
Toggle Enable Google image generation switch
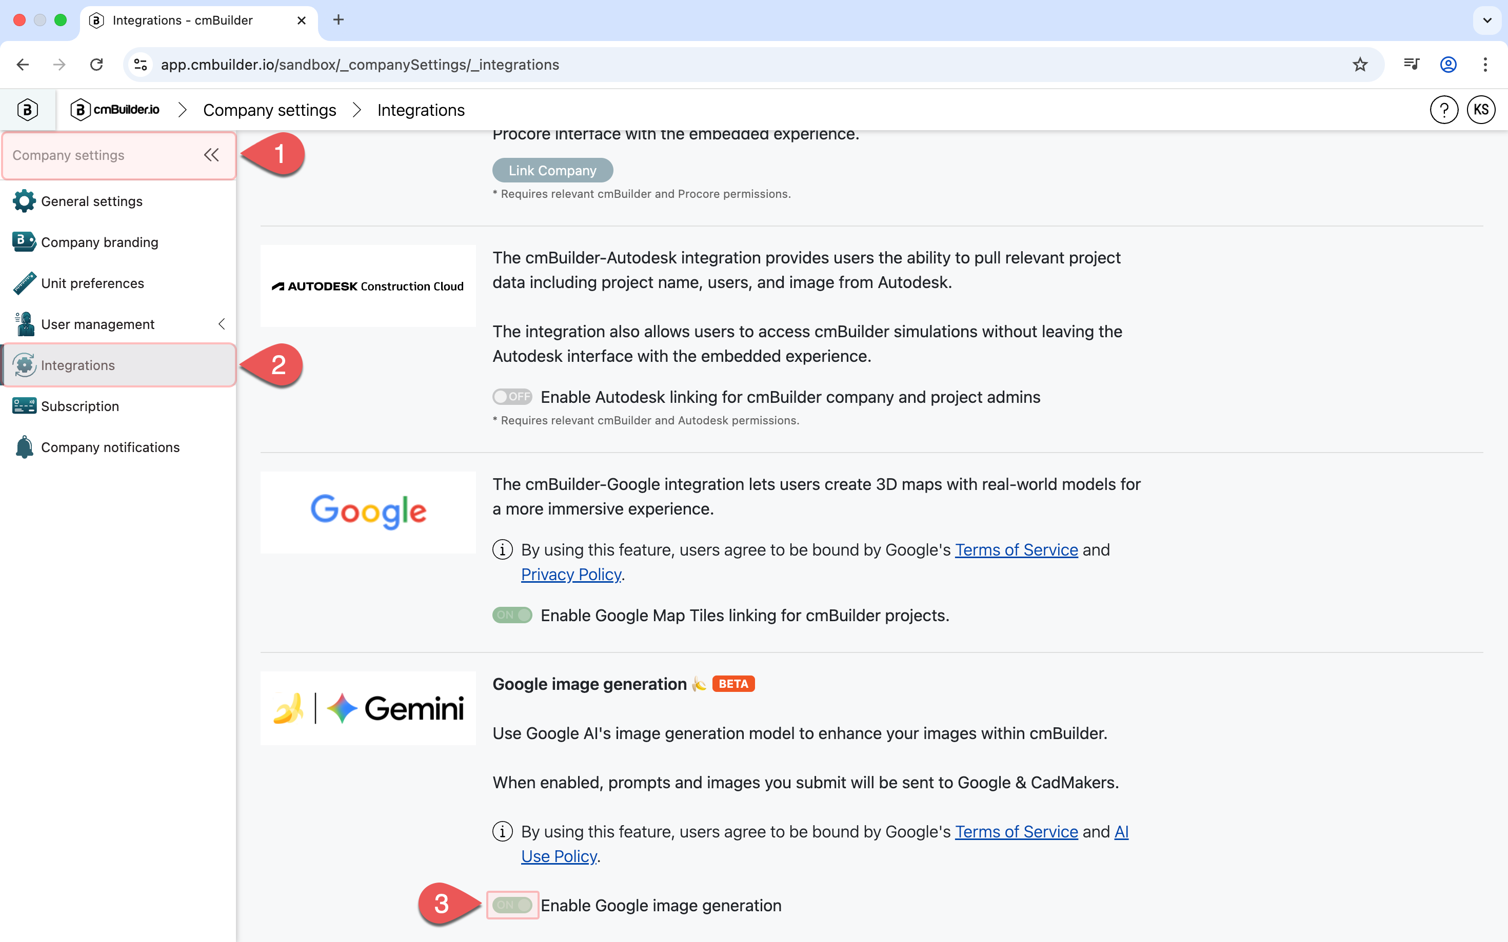512,905
